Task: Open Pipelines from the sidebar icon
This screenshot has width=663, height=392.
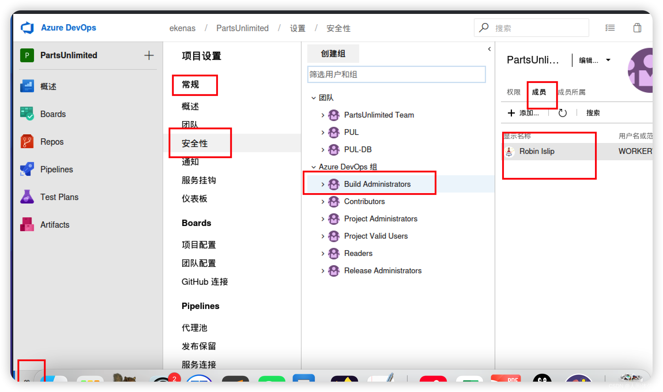Action: [27, 169]
